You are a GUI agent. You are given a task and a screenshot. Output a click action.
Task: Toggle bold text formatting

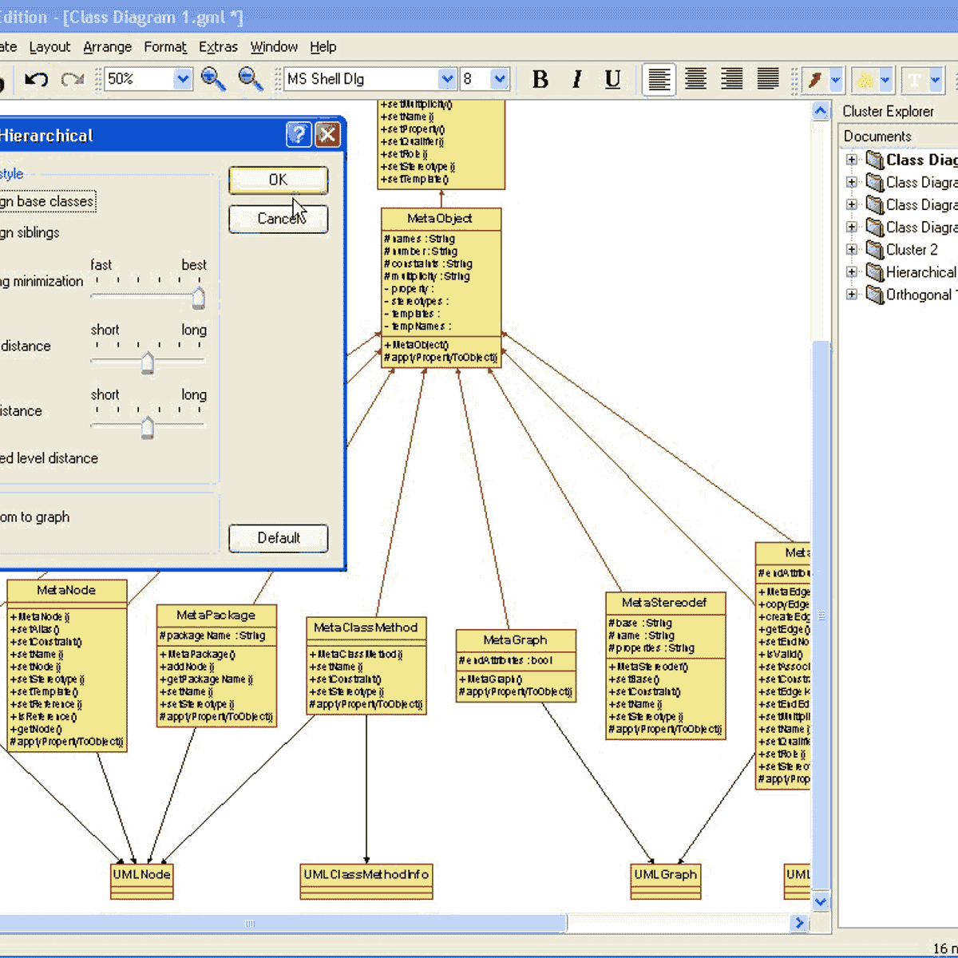pos(540,79)
